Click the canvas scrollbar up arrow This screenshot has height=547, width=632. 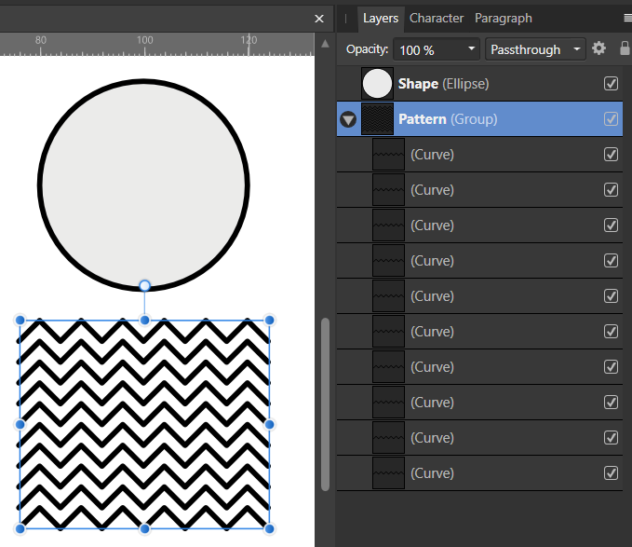coord(325,45)
